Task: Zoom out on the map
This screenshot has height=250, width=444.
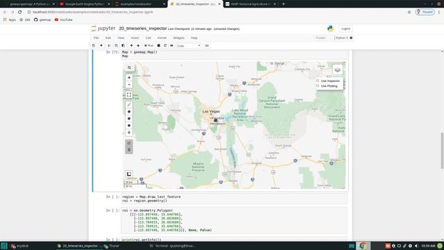Action: tap(129, 85)
